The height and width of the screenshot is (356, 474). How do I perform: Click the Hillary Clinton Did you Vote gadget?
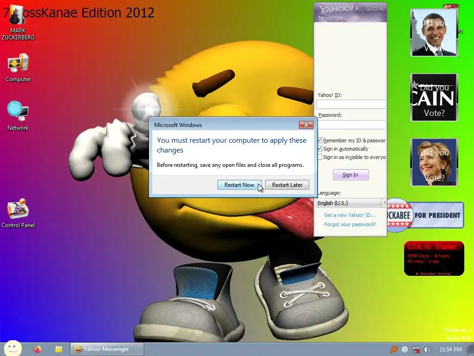(434, 162)
